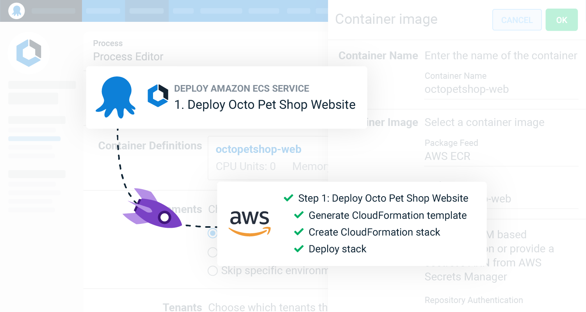This screenshot has width=586, height=312.
Task: Switch to the Container Definitions section
Action: tap(150, 145)
